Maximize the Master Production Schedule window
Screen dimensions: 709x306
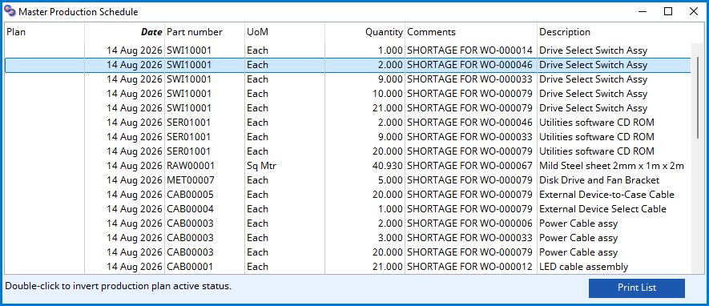(668, 12)
